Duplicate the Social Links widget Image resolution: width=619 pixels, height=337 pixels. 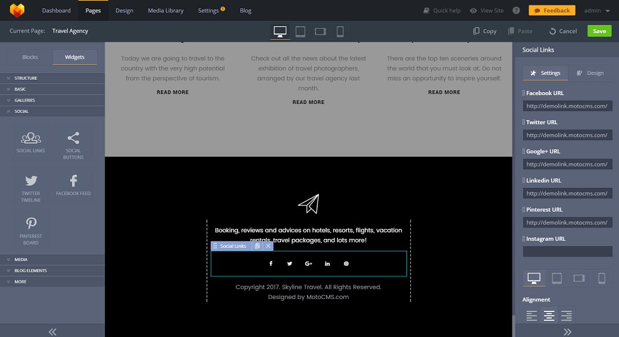[257, 246]
